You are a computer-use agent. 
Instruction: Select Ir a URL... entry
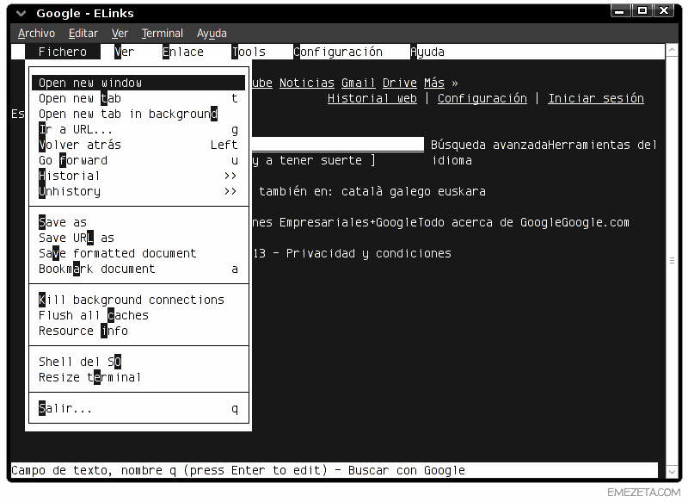[x=138, y=129]
